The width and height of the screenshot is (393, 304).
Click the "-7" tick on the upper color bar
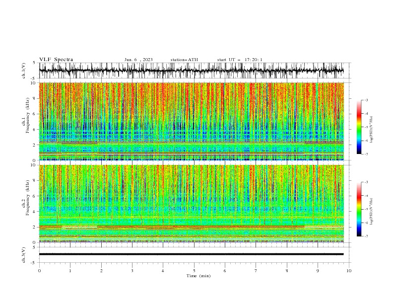click(x=366, y=154)
